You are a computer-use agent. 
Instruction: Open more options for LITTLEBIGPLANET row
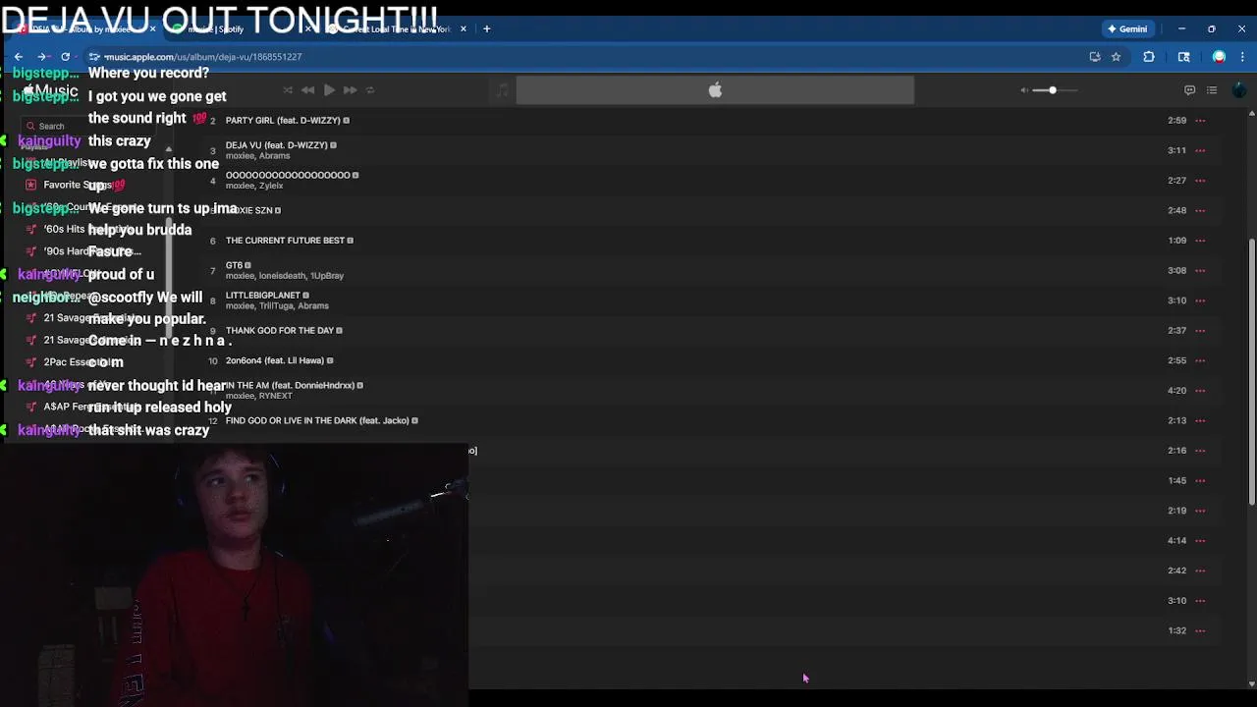(x=1200, y=300)
